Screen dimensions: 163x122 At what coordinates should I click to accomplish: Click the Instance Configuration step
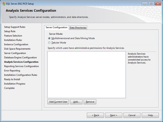coord(16,44)
